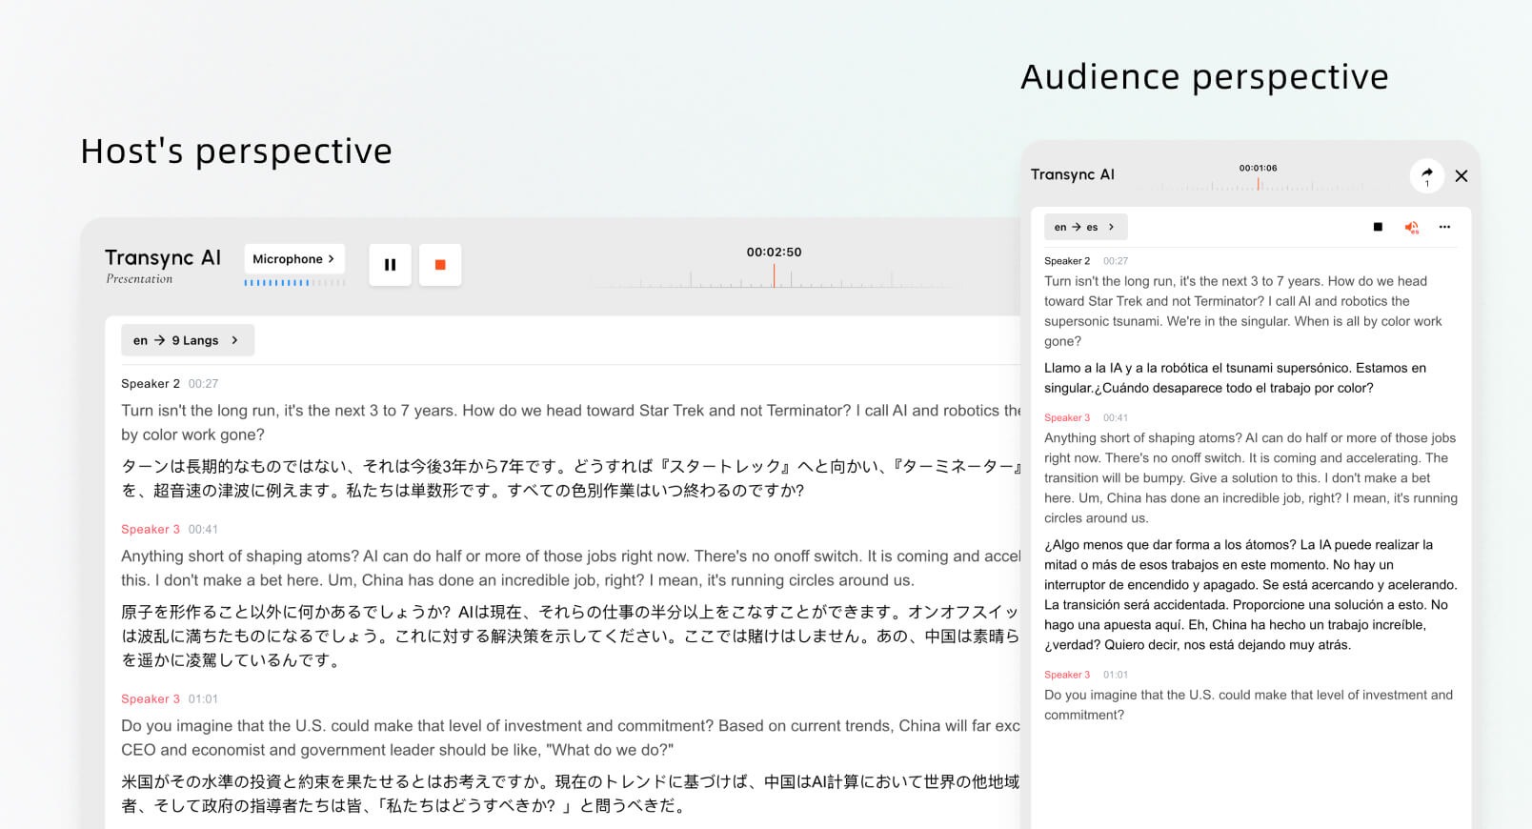The image size is (1532, 829).
Task: Open the en → es language selector
Action: 1085,227
